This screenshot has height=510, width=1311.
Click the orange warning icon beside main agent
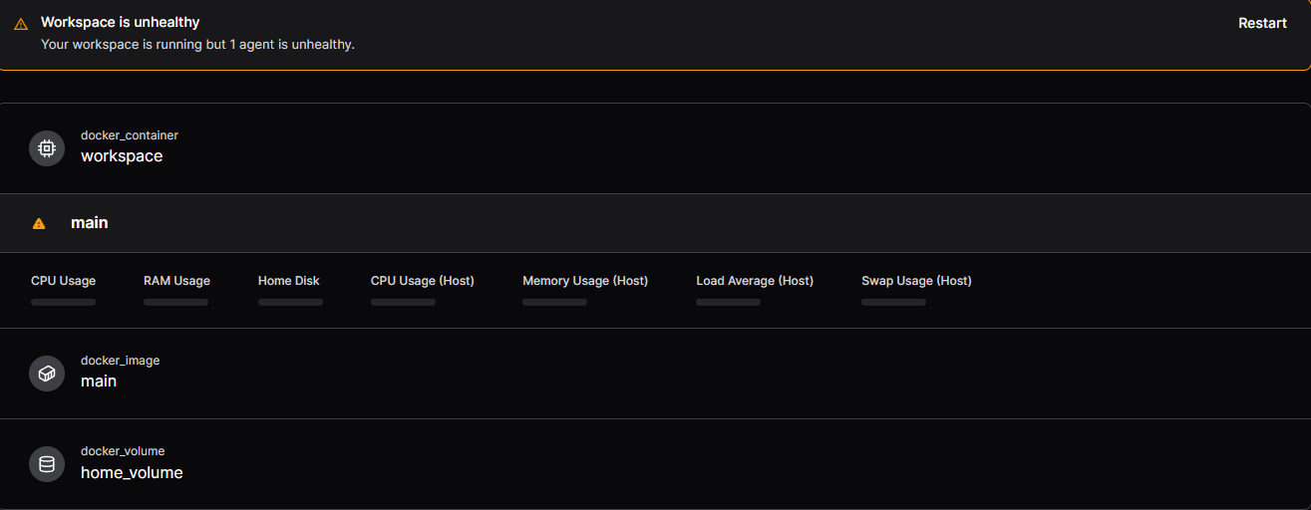[x=39, y=224]
